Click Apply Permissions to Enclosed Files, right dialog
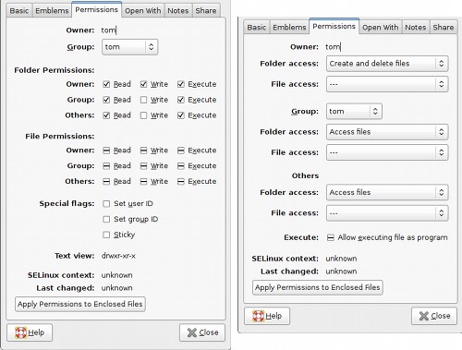Screen dimensions: 462x350 pos(318,287)
